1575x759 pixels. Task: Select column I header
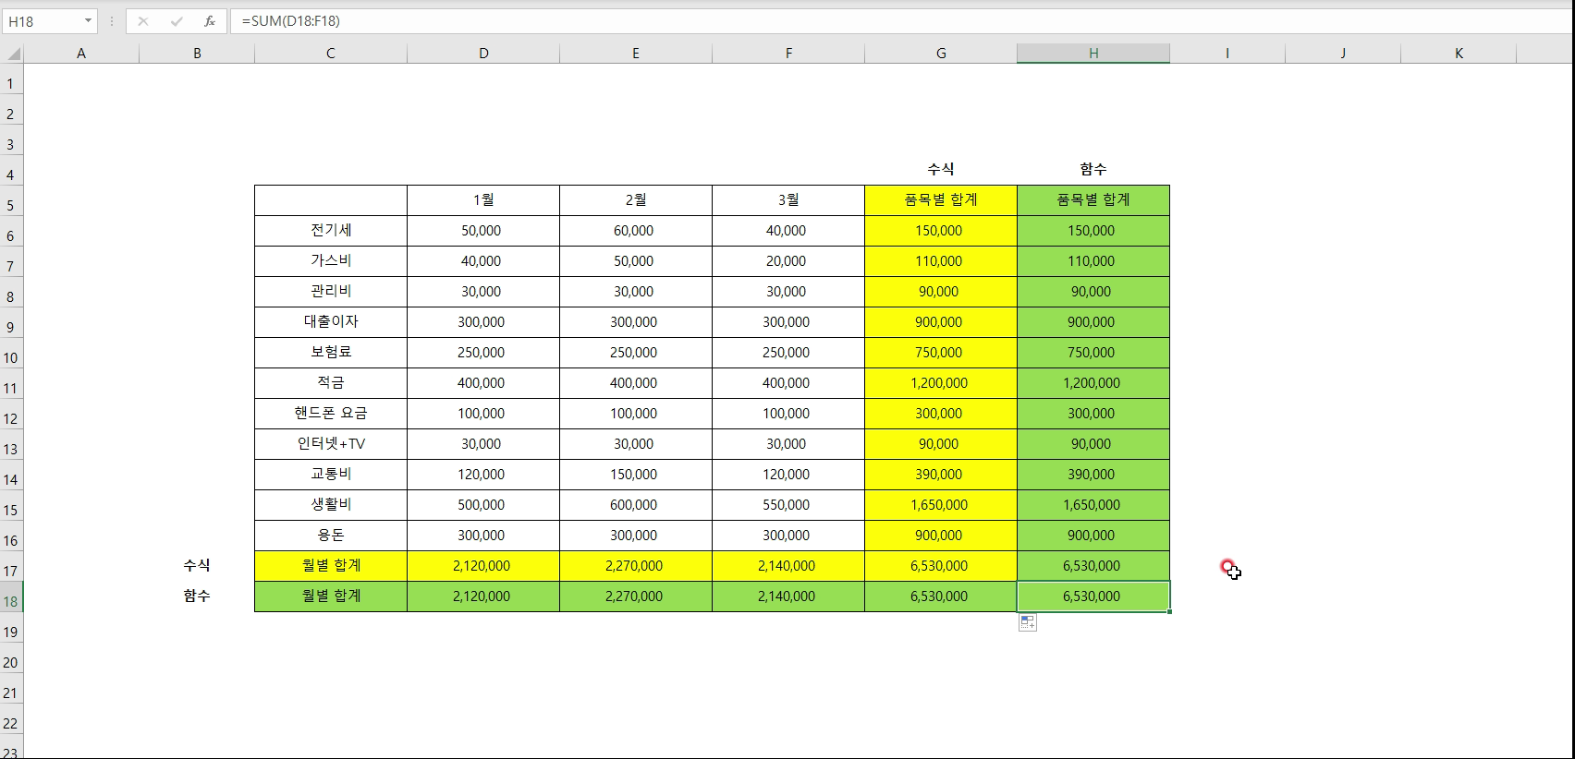[1227, 54]
